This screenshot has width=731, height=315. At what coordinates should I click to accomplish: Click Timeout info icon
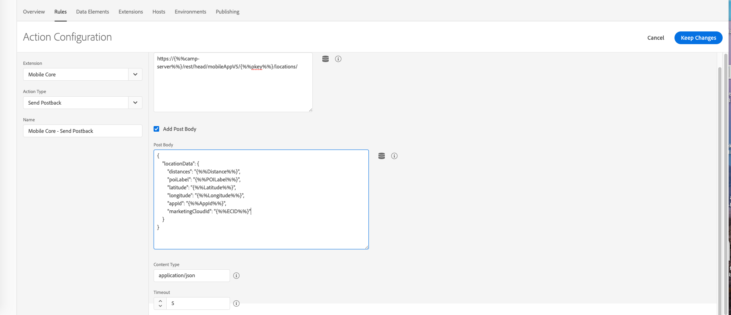click(236, 303)
